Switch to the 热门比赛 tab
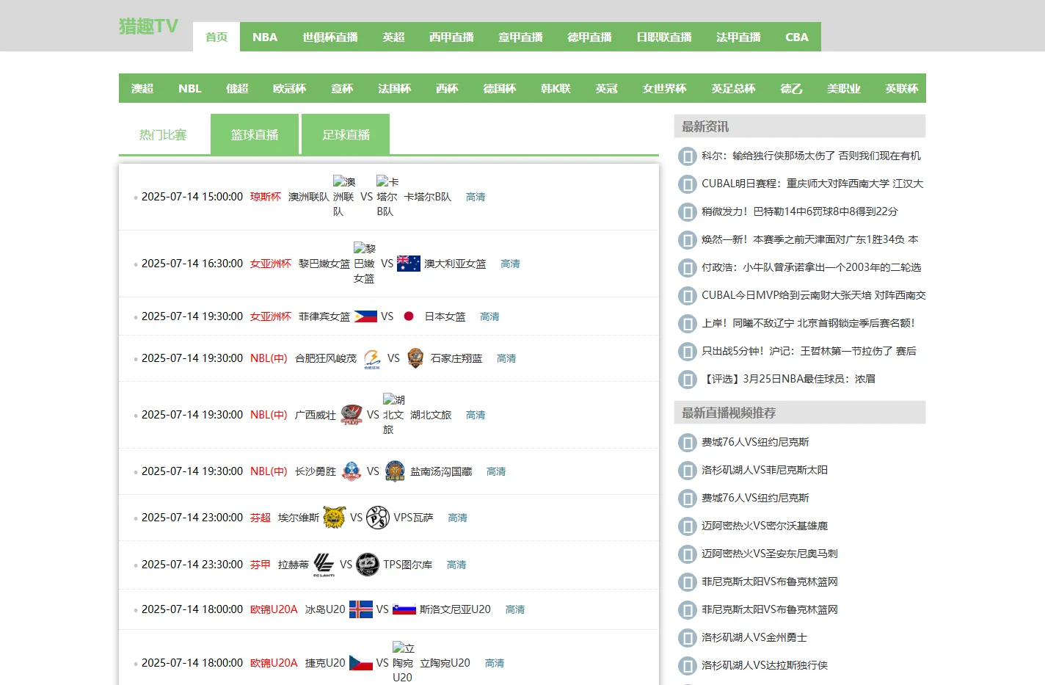This screenshot has width=1045, height=685. (163, 134)
